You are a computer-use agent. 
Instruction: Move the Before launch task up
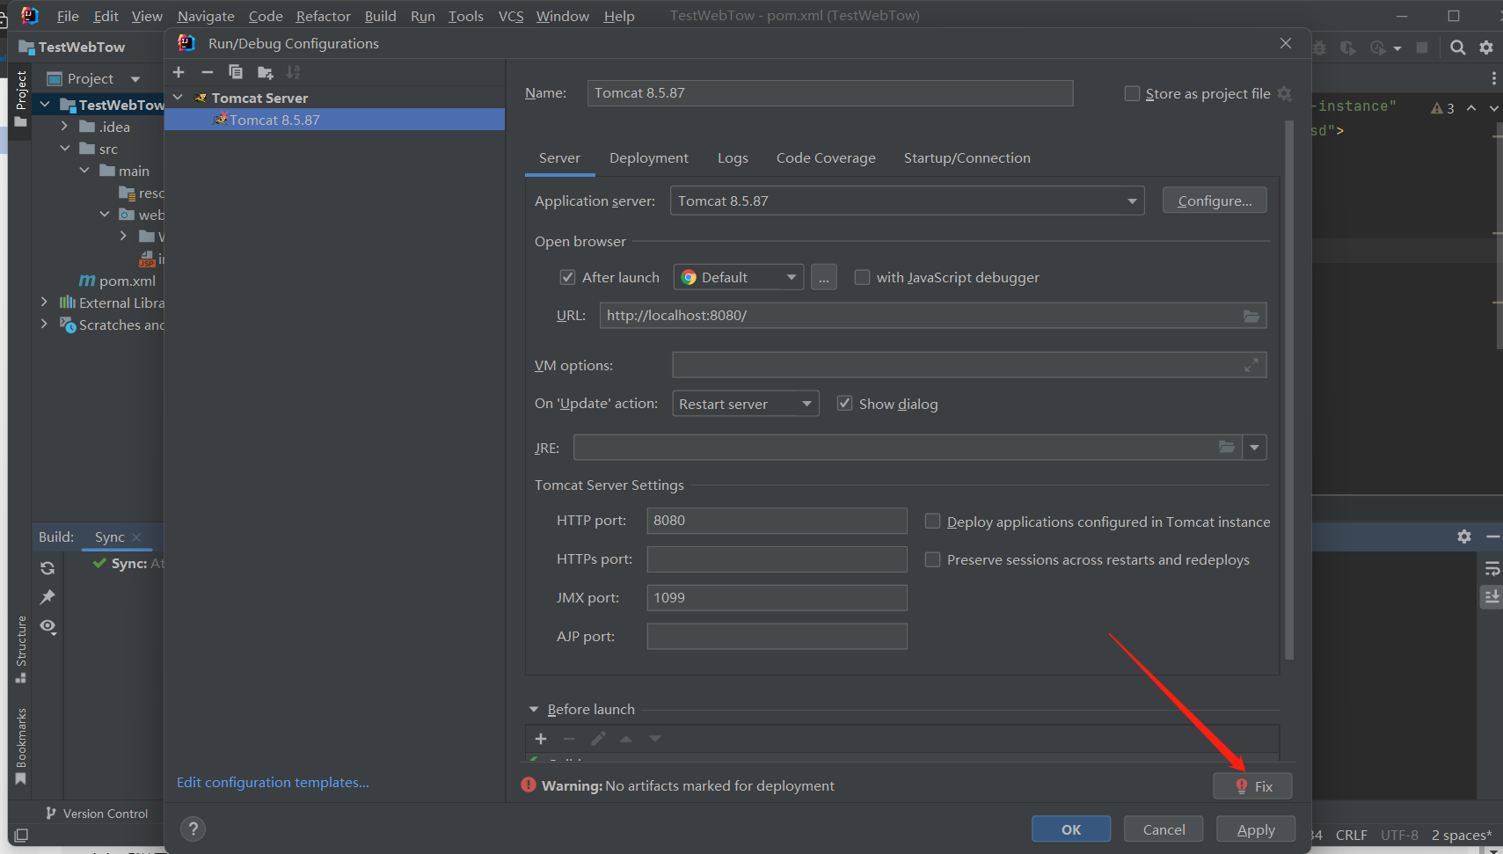pyautogui.click(x=626, y=739)
